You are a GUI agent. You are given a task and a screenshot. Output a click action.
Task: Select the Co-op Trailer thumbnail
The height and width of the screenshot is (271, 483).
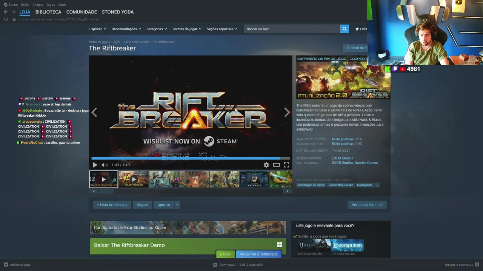click(134, 179)
